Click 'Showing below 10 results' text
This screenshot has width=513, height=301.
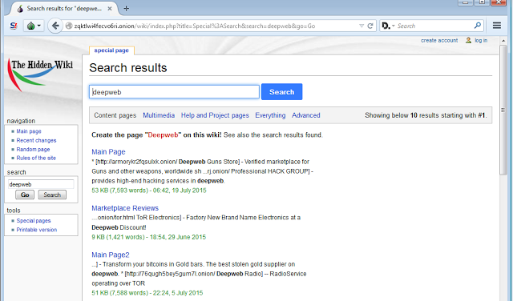(426, 115)
